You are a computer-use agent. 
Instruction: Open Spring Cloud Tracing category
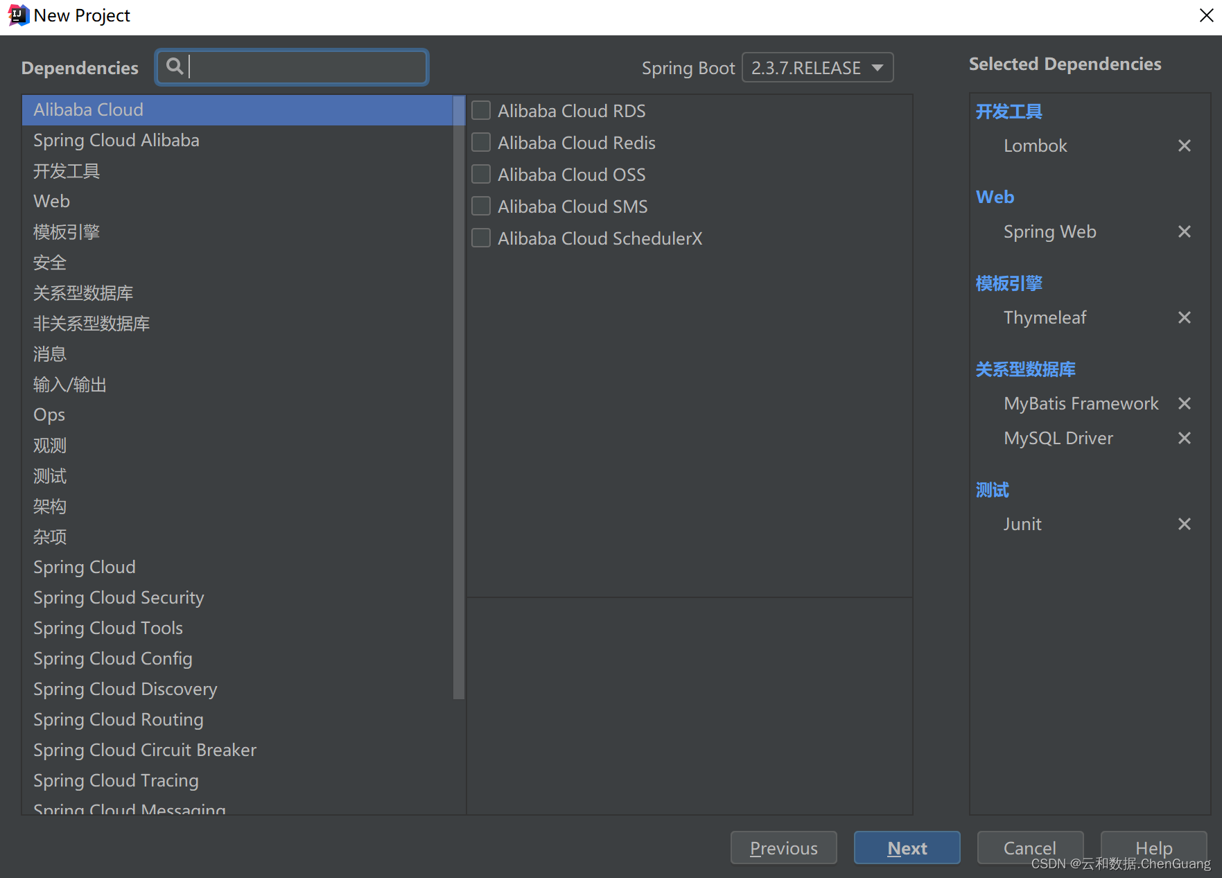tap(238, 781)
